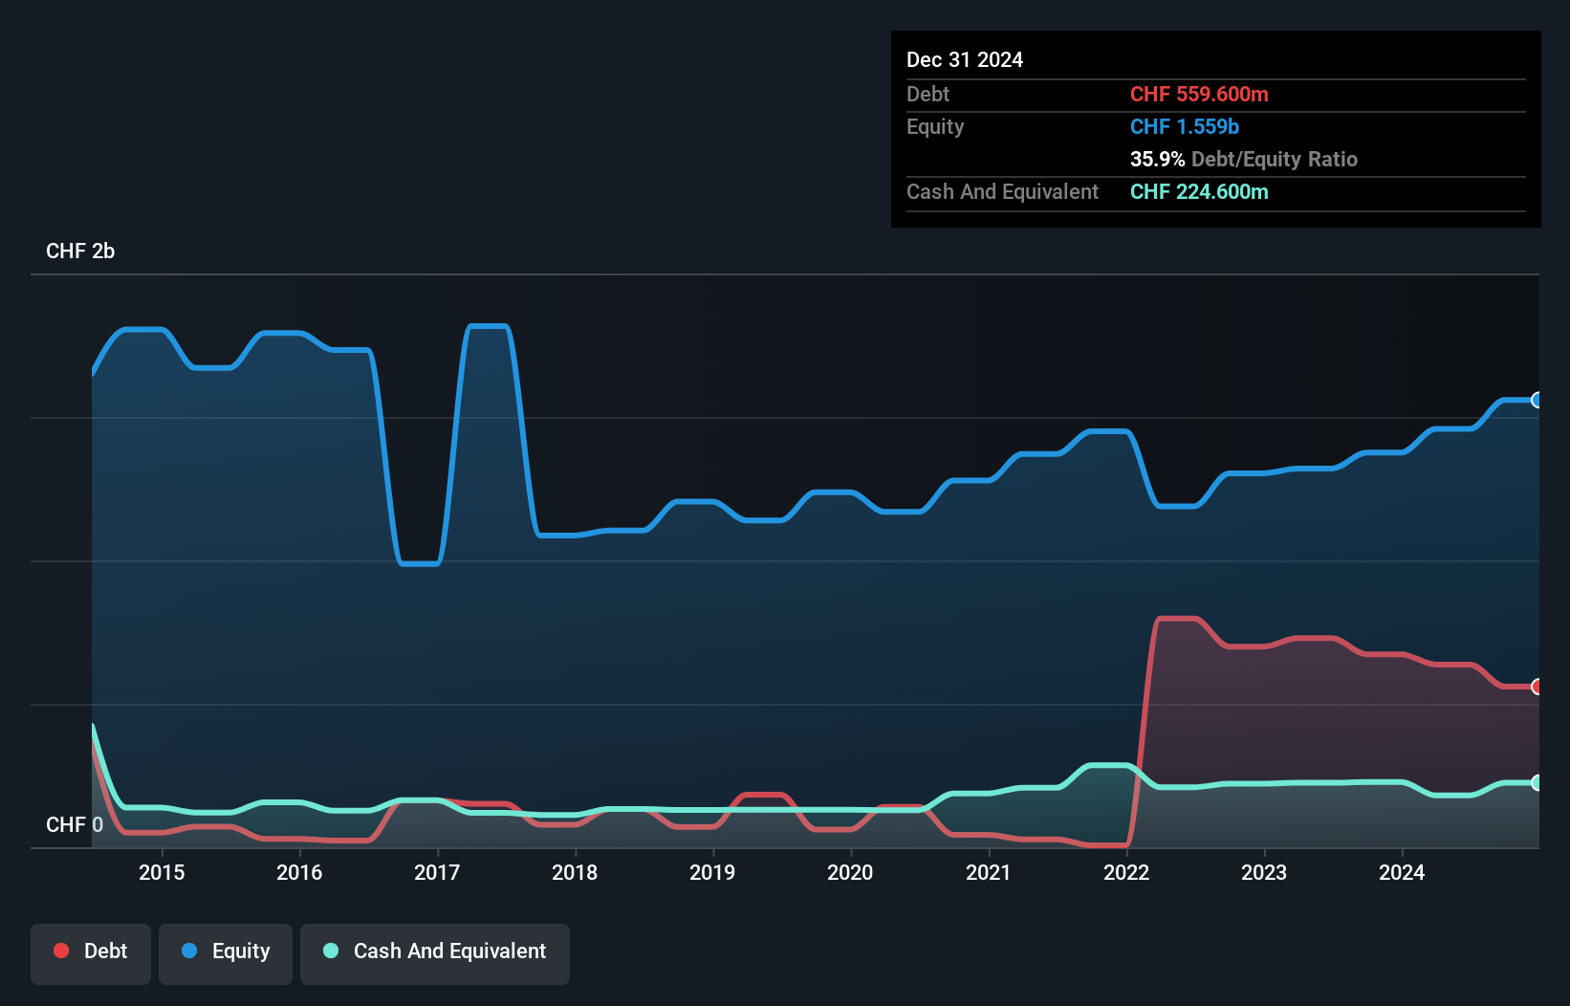
Task: Toggle Cash And Equivalent legend button
Action: click(435, 953)
